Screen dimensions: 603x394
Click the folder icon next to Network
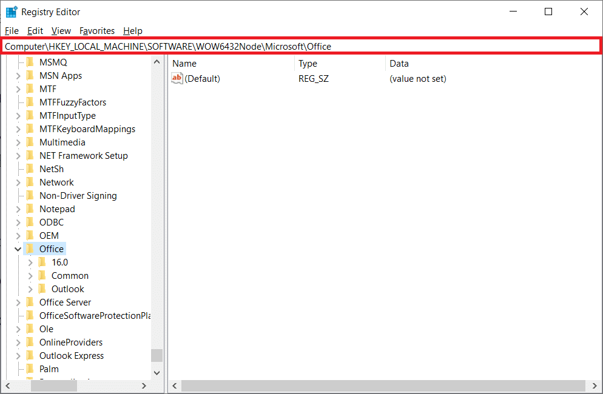(30, 182)
